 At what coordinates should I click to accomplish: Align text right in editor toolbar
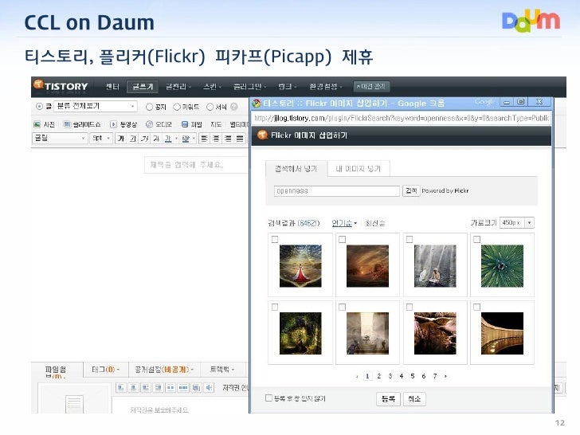tap(228, 139)
